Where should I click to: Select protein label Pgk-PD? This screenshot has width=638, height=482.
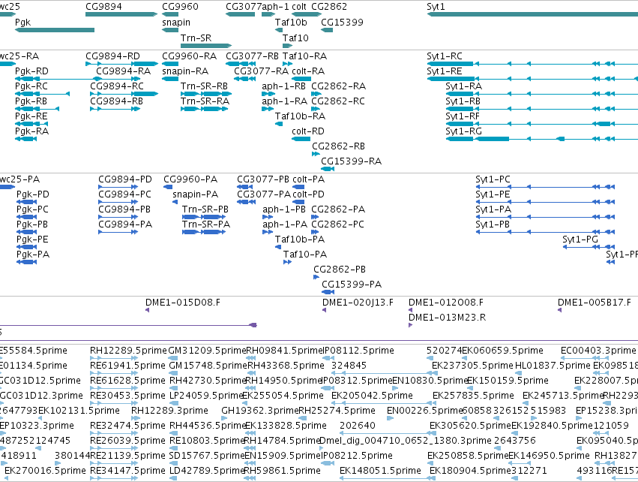32,194
